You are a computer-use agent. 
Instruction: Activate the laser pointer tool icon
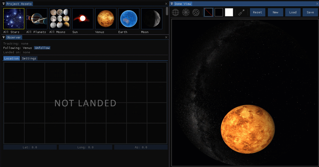[x=242, y=12]
